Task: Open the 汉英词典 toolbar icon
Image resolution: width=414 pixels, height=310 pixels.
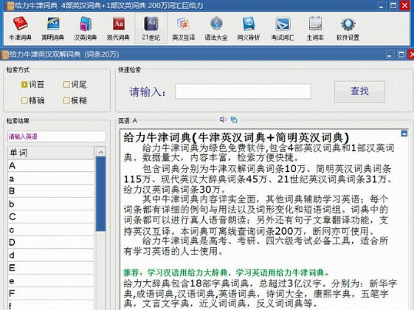Action: [86, 28]
